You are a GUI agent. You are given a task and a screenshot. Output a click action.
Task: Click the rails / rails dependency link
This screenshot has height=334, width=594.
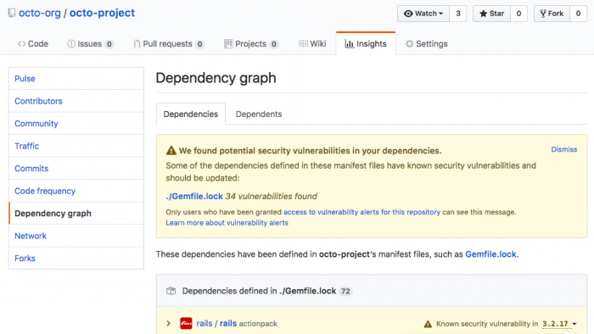[x=216, y=324]
